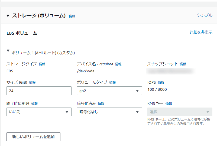Switch to シンプル view
217x146 pixels.
(205, 15)
